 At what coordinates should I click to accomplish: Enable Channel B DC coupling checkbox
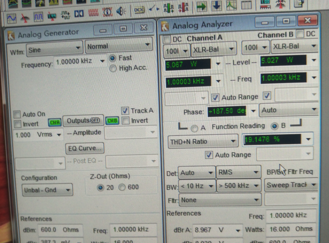coord(300,34)
